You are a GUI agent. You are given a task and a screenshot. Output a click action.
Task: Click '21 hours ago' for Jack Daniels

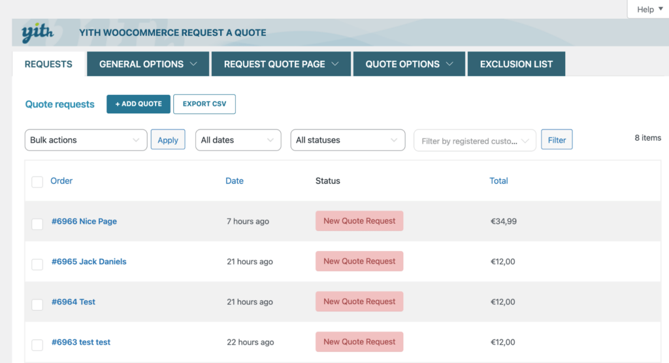click(x=250, y=262)
